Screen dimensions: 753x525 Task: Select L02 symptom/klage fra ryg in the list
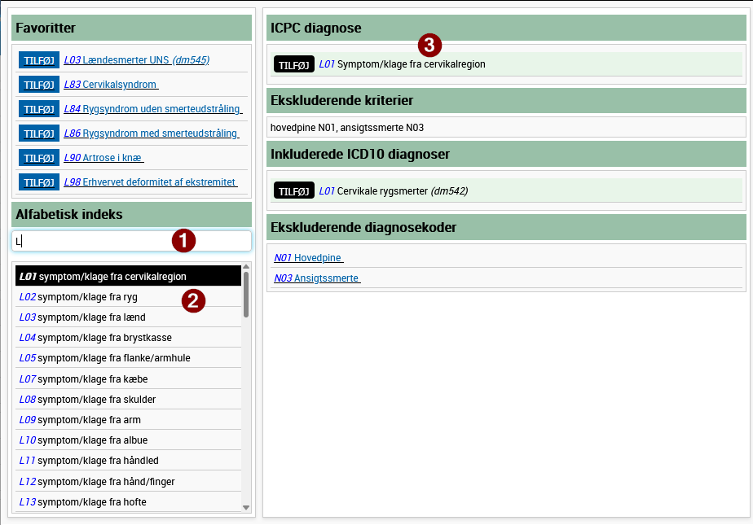click(x=79, y=297)
